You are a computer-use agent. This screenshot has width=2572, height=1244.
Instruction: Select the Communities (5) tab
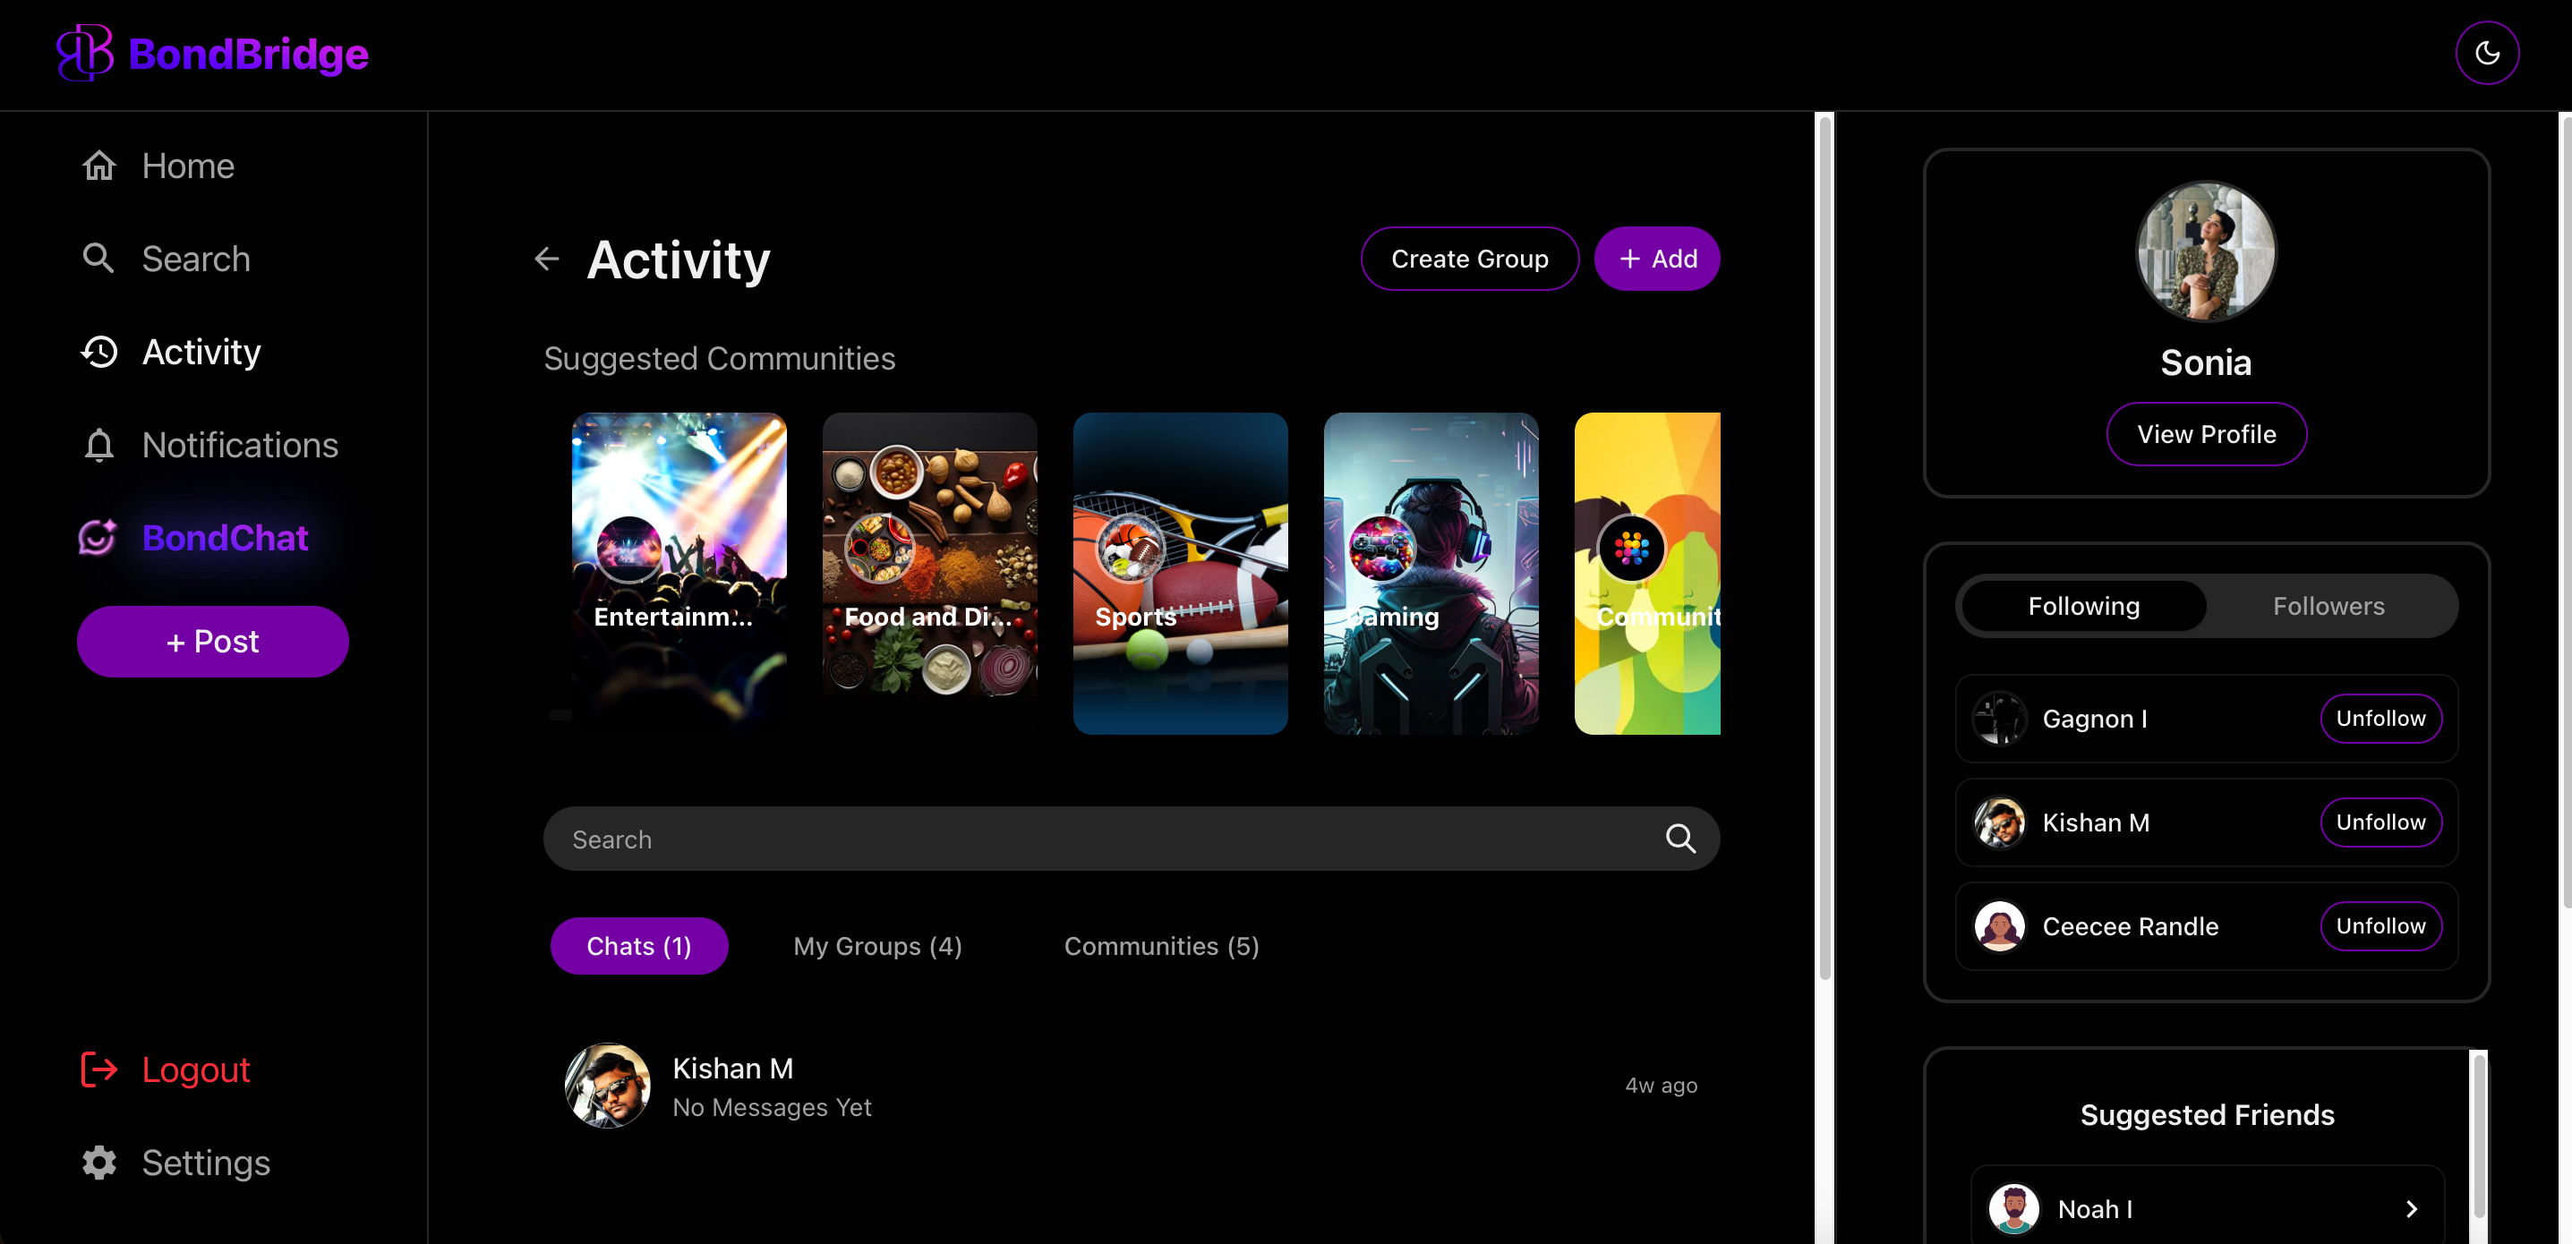click(1160, 945)
